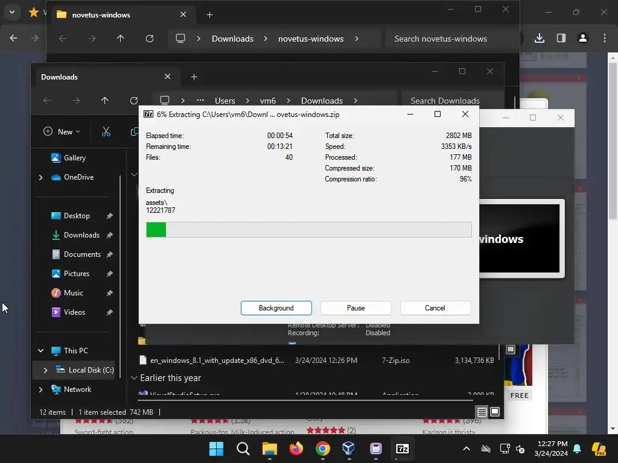Go up one folder in novetus-windows window
618x463 pixels.
[x=120, y=39]
